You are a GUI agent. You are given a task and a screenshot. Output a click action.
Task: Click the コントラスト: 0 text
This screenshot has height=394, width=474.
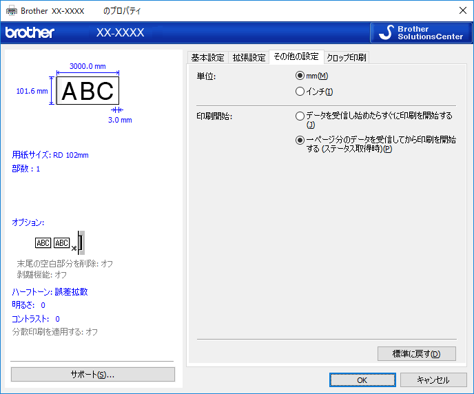point(36,319)
